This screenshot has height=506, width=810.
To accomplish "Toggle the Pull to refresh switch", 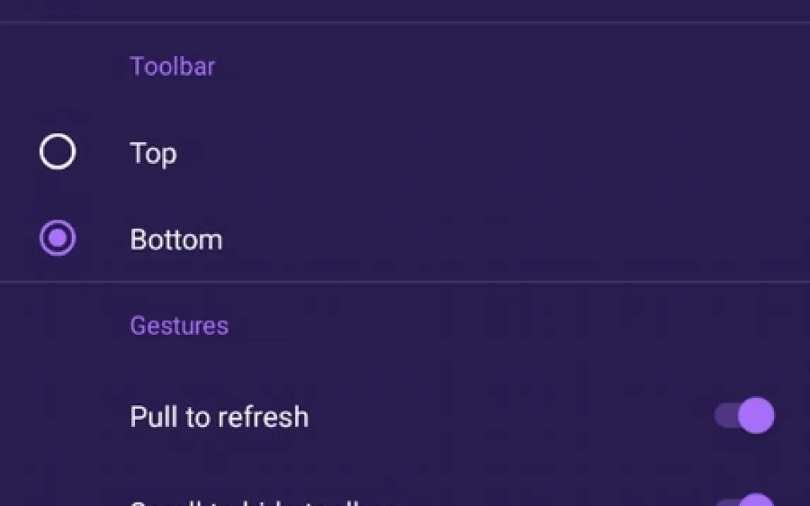I will click(x=744, y=416).
